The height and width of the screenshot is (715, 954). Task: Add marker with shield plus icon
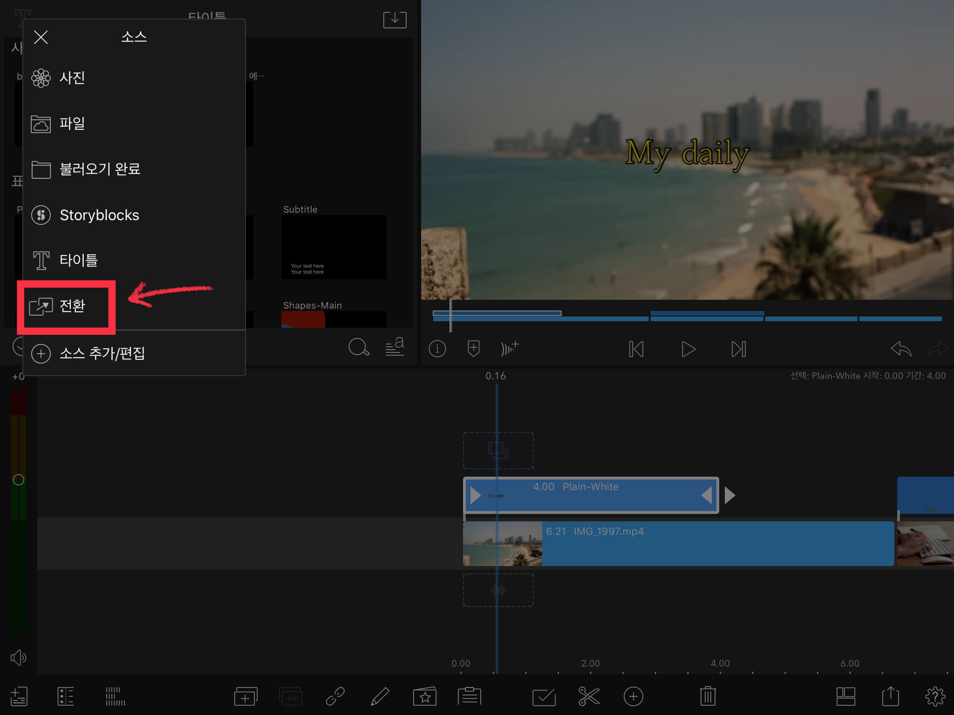(x=473, y=349)
